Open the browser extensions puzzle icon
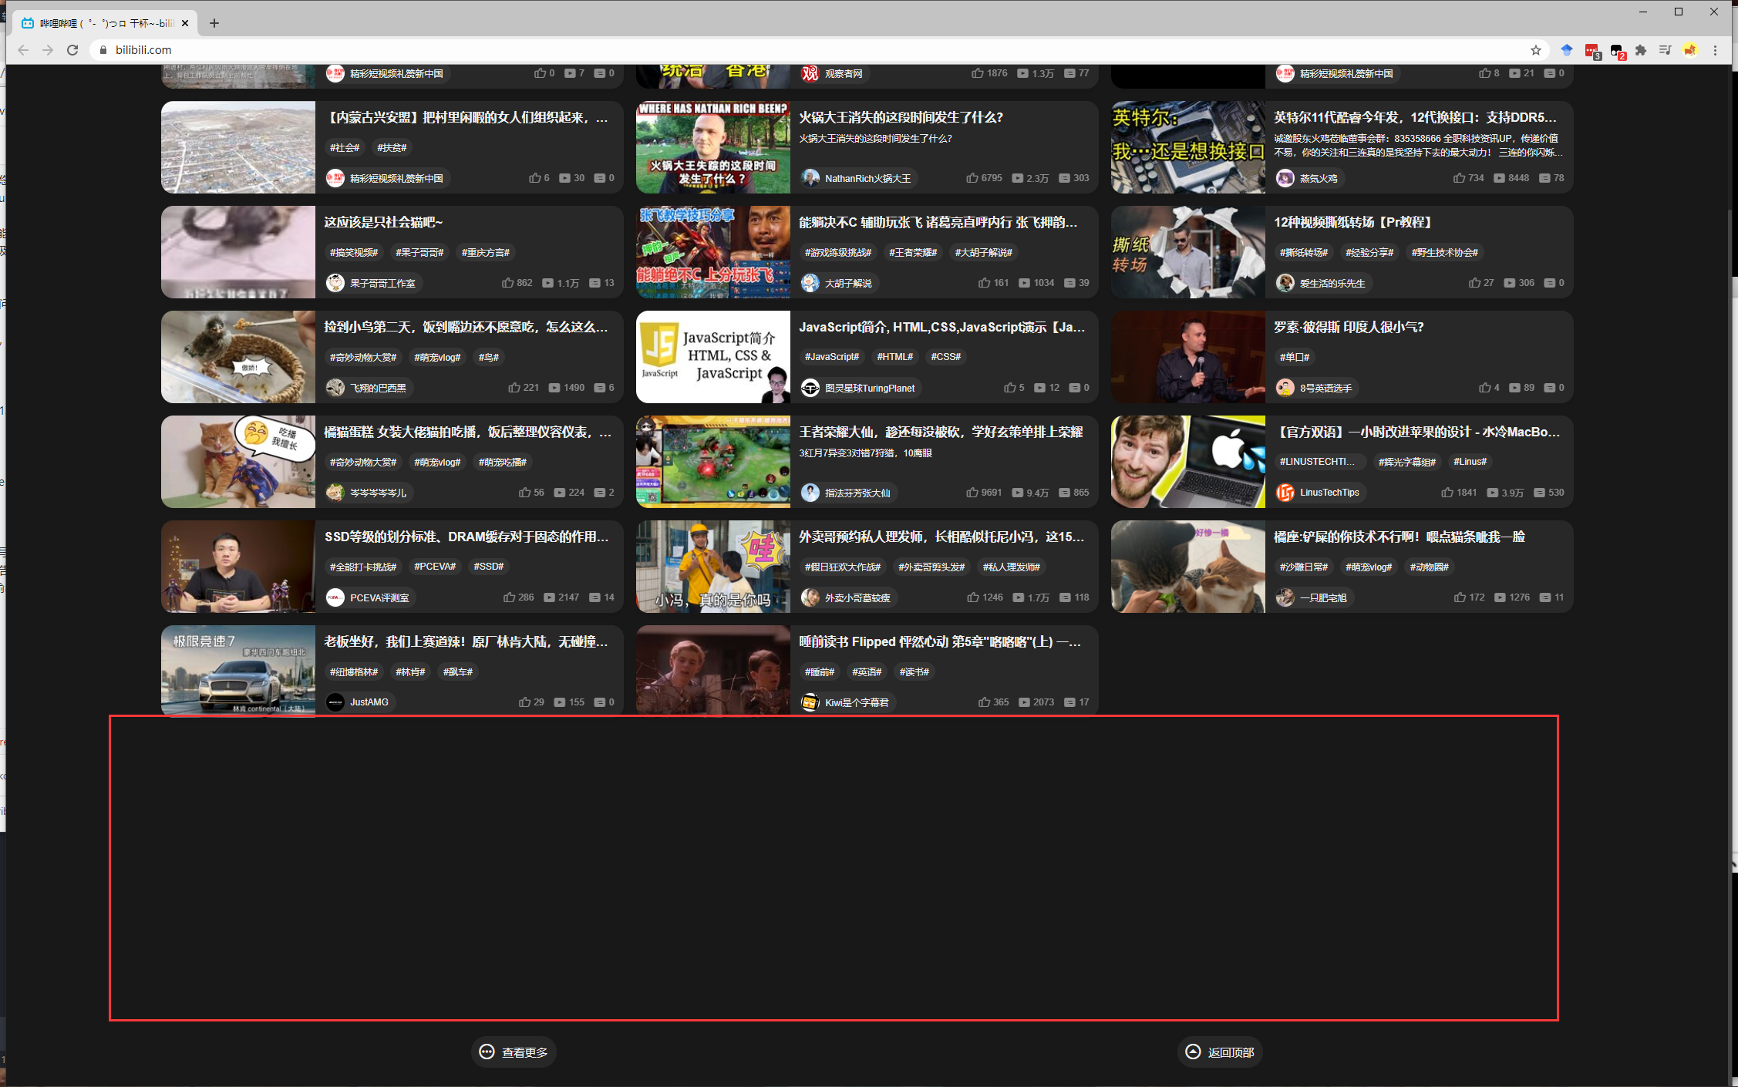Screen dimensions: 1738x1087 [x=1641, y=50]
